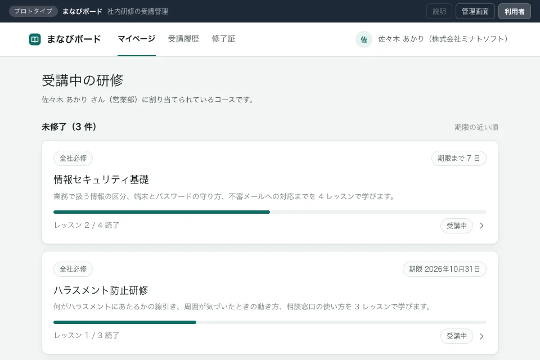Click the 未修了(3 件) heading
The height and width of the screenshot is (360, 540).
[69, 127]
